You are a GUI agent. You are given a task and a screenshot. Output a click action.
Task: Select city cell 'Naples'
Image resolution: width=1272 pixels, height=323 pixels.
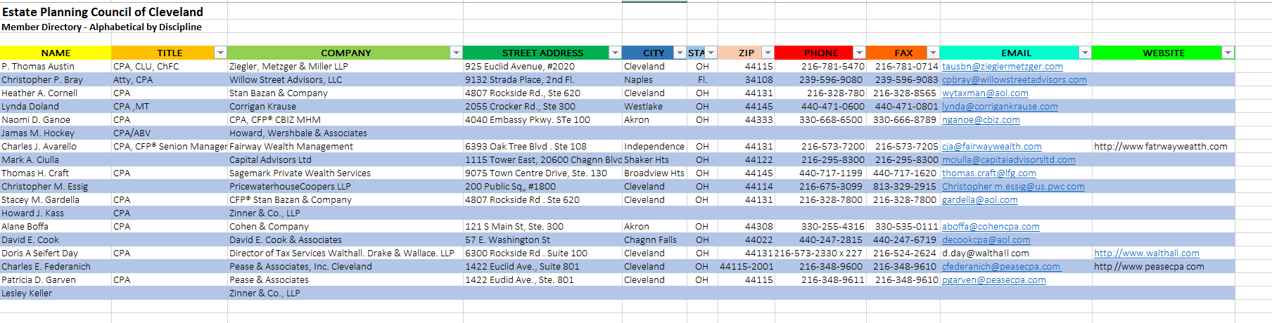pos(654,80)
